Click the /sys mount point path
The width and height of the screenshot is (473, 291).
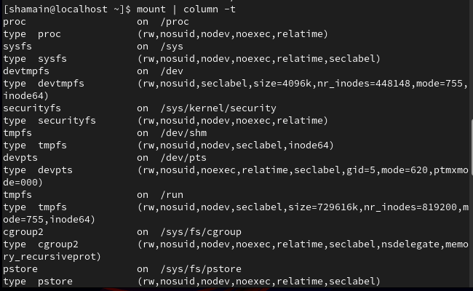172,47
